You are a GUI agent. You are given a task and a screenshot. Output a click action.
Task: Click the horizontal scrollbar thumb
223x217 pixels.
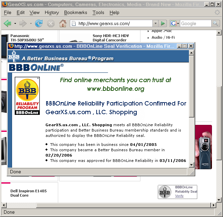[x=123, y=205]
